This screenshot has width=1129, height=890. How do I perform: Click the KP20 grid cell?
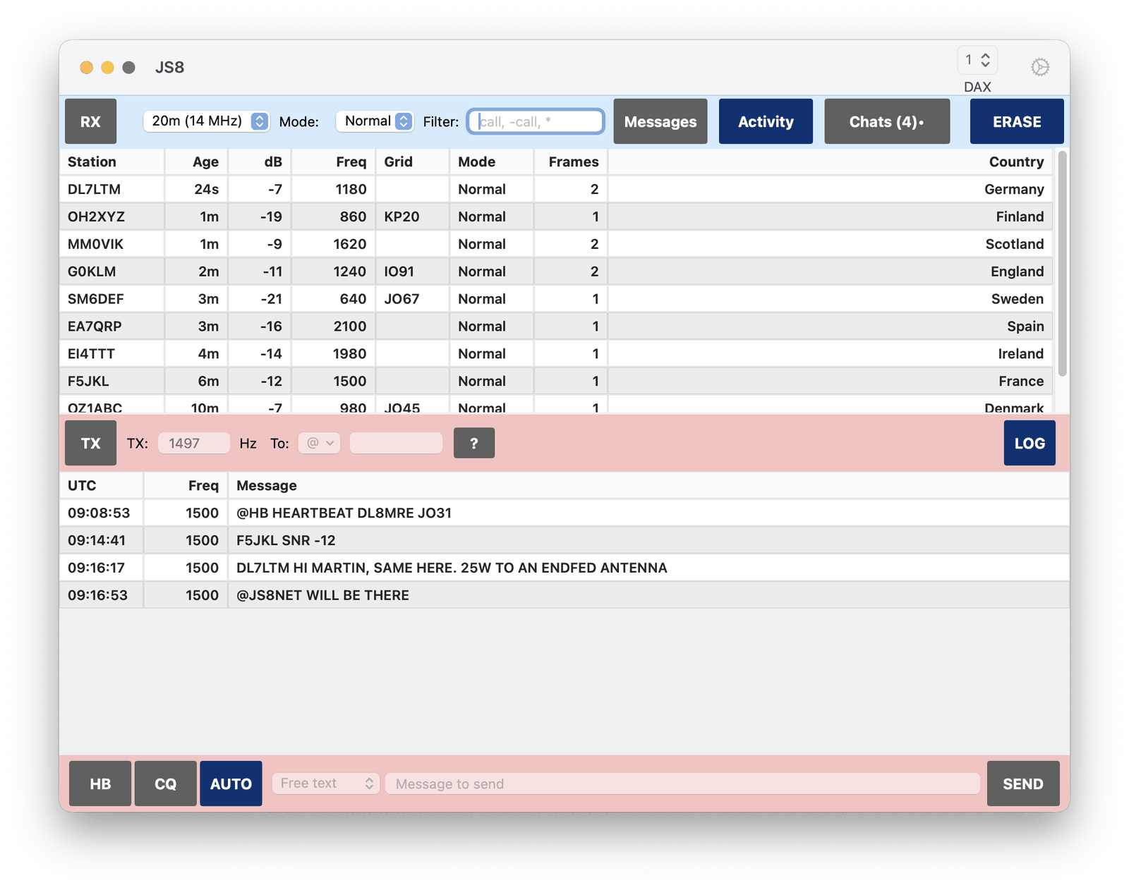[413, 217]
